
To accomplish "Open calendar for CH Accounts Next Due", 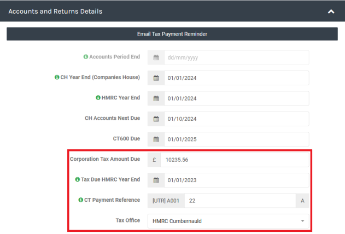I will point(156,119).
